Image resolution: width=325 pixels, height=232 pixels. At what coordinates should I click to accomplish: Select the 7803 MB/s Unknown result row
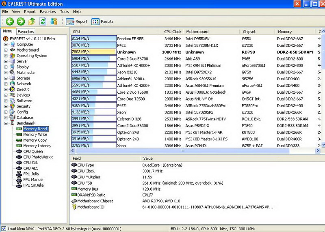196,52
